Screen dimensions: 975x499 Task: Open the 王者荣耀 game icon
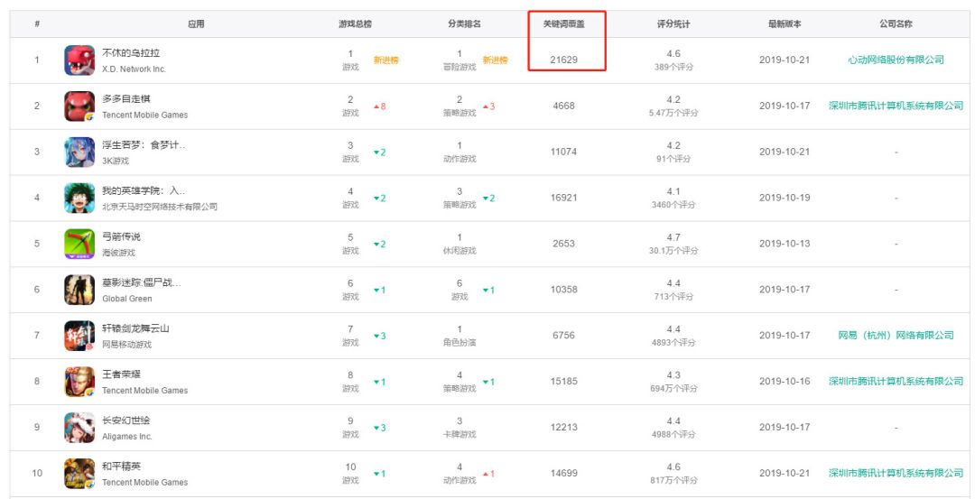click(79, 383)
